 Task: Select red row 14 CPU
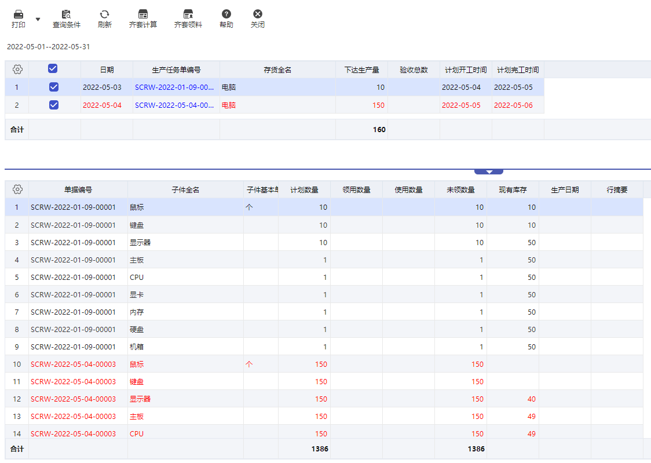coord(324,432)
